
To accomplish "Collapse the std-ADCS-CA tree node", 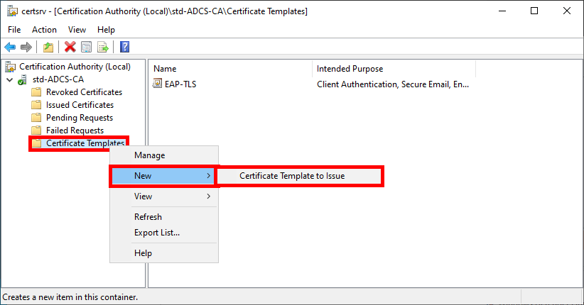I will click(x=10, y=79).
